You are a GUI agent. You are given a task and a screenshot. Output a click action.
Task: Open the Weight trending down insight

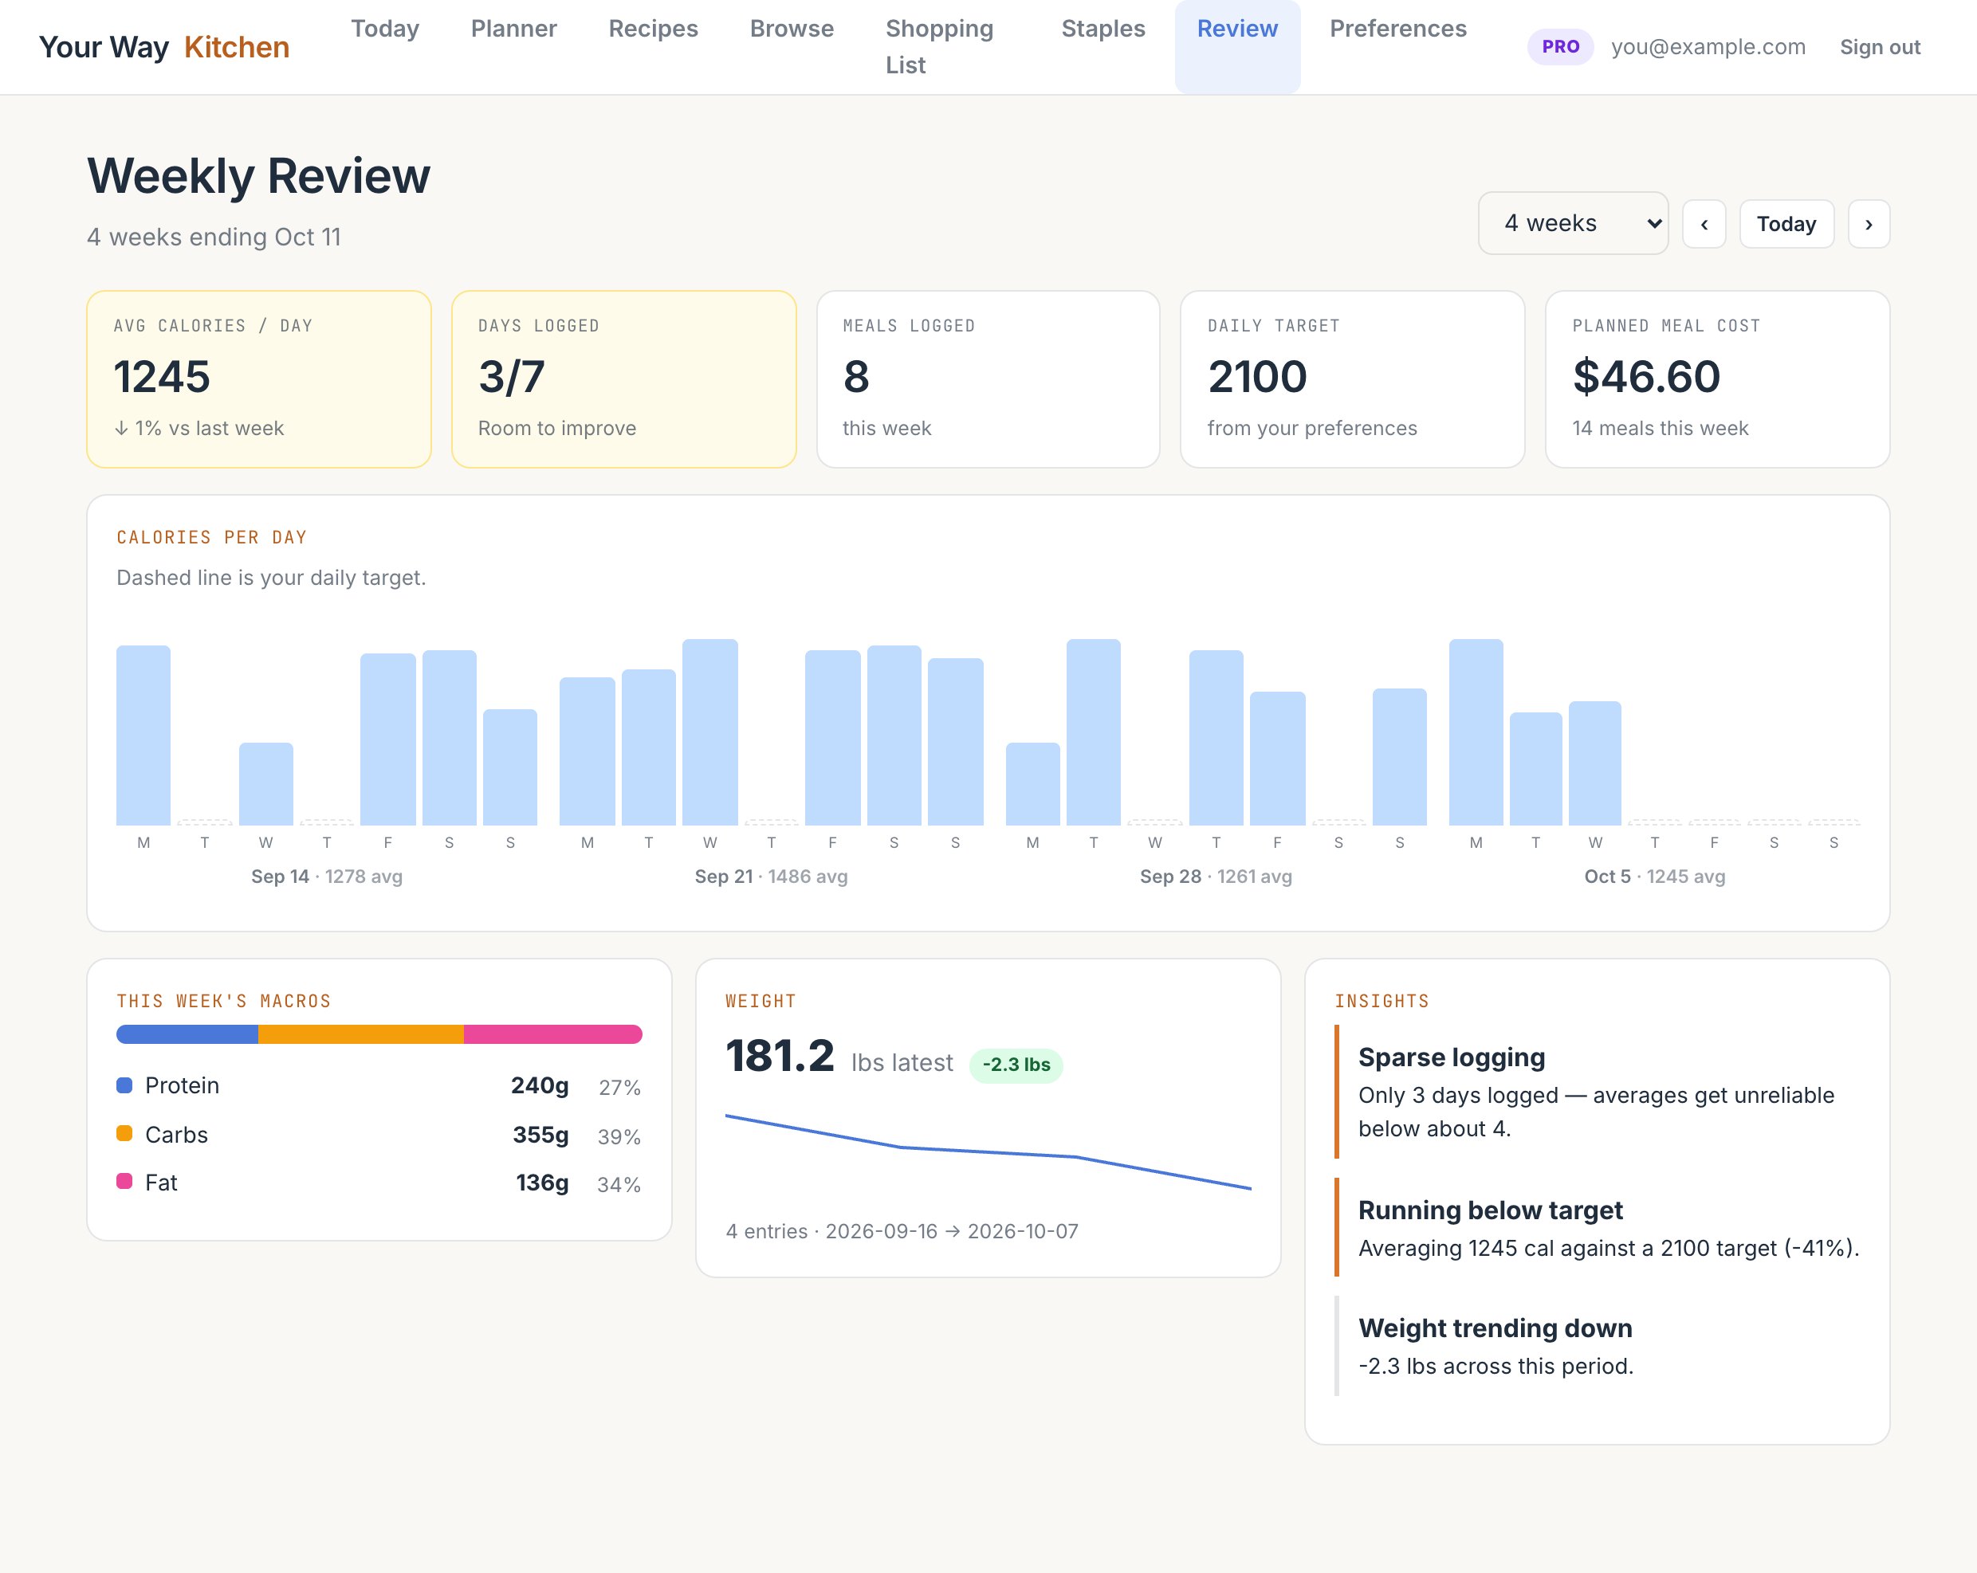coord(1597,1346)
